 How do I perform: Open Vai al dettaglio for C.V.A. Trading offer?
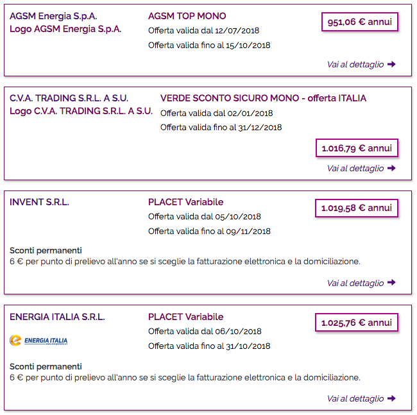pos(361,168)
